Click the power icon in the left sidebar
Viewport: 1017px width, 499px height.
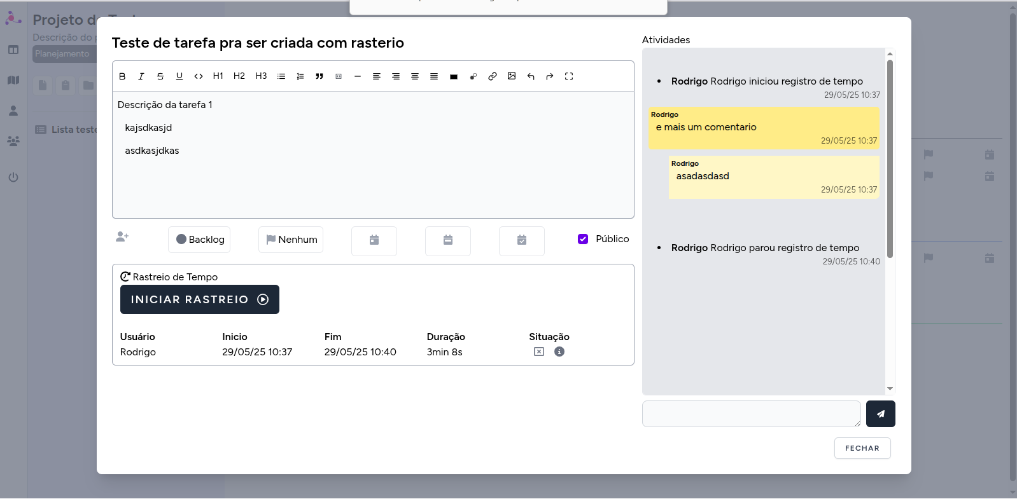coord(13,177)
